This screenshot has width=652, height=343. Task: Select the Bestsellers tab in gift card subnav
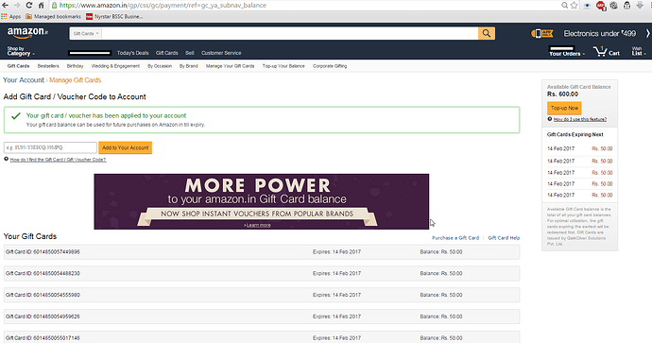(48, 66)
